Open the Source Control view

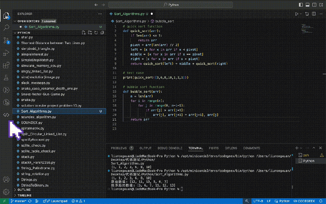coord(6,40)
